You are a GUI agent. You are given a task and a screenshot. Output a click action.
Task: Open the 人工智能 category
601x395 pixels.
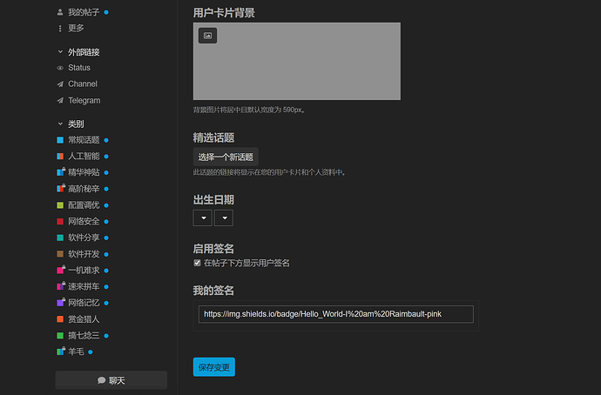click(x=84, y=156)
